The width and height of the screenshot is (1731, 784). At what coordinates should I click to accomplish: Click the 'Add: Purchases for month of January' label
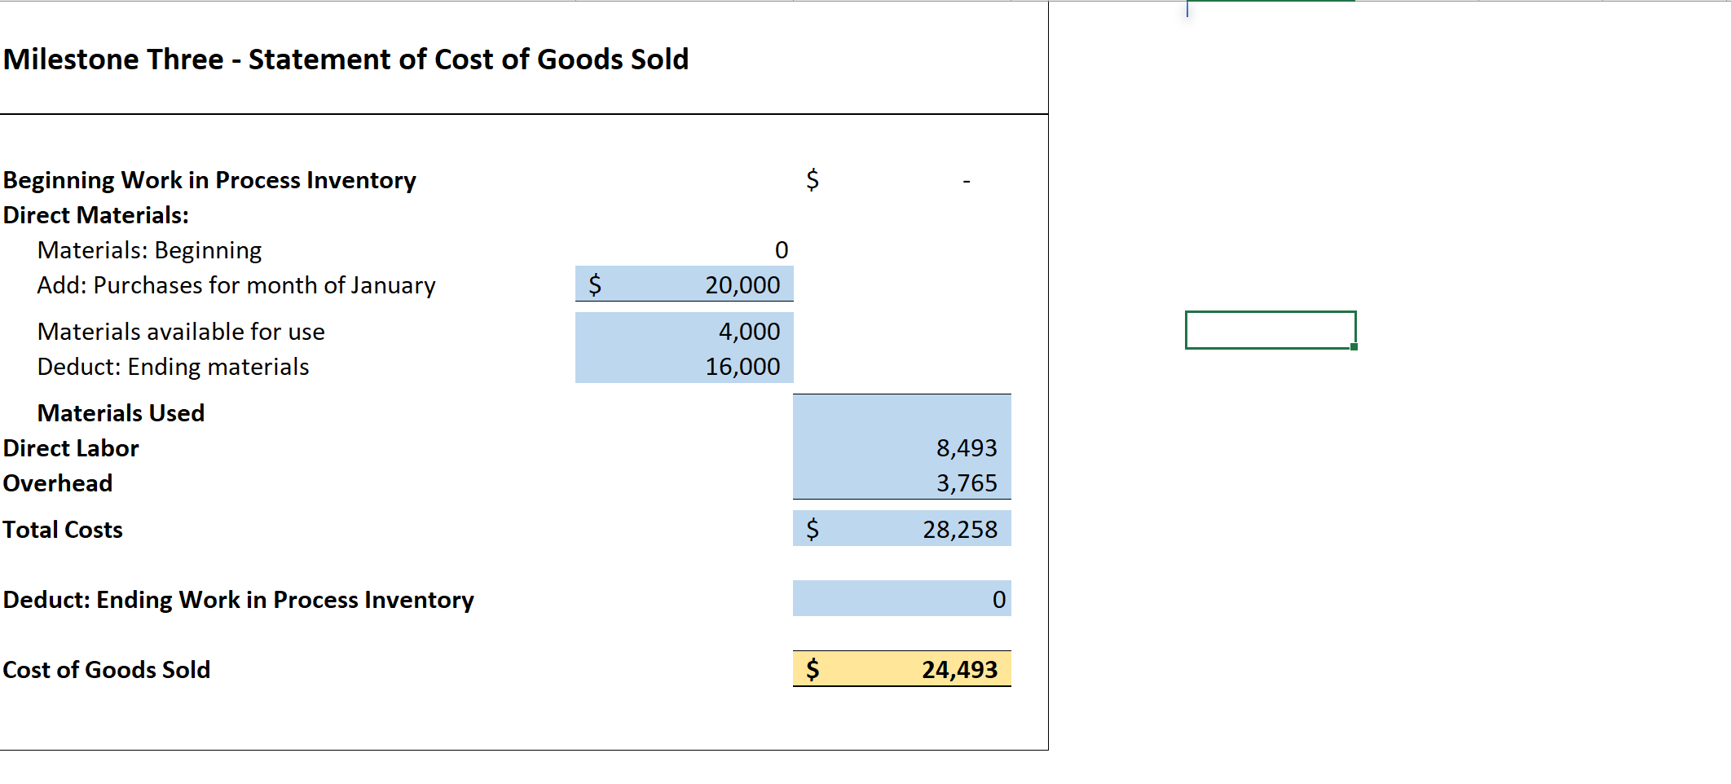(x=236, y=284)
